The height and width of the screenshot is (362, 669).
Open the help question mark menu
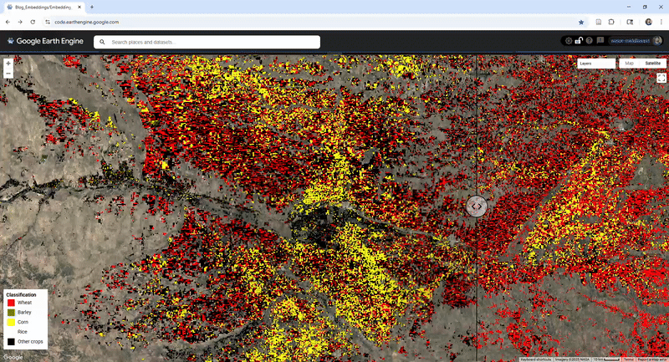pyautogui.click(x=590, y=41)
